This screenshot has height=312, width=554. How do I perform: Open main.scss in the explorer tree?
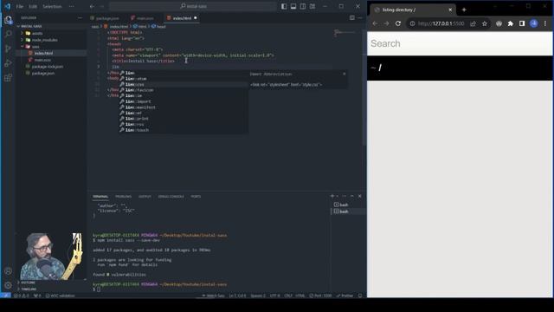click(x=42, y=60)
